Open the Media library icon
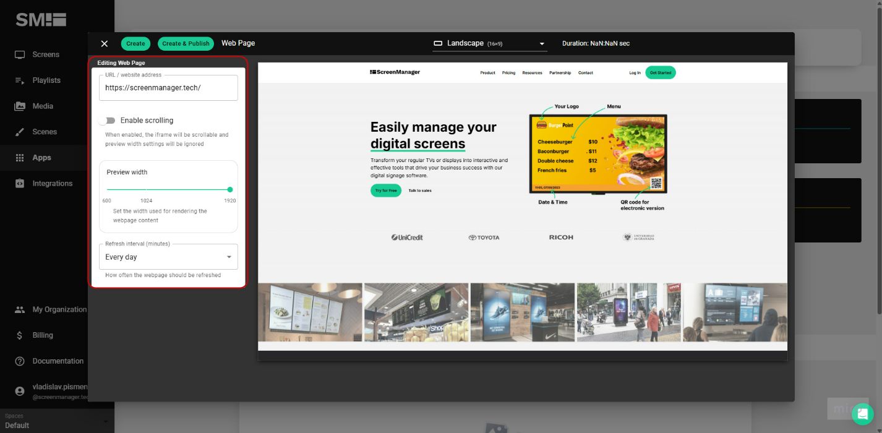Viewport: 882px width, 433px height. 20,106
